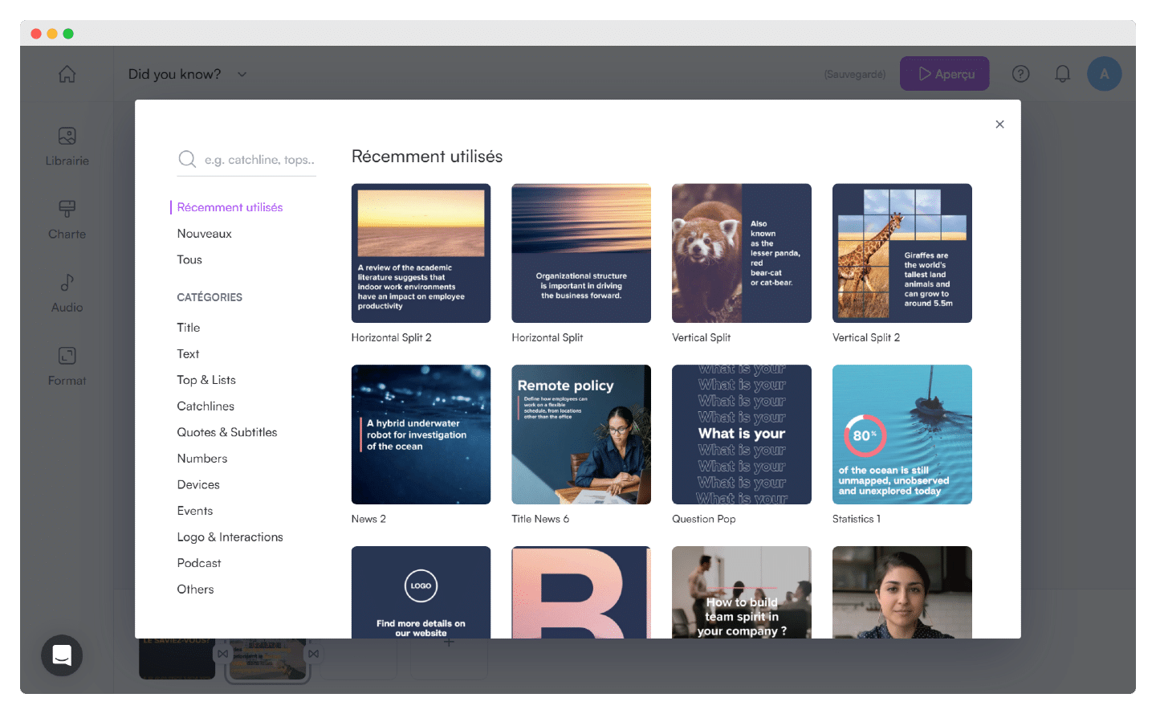The width and height of the screenshot is (1156, 714).
Task: Open the Logo & Interactions category
Action: coord(230,537)
